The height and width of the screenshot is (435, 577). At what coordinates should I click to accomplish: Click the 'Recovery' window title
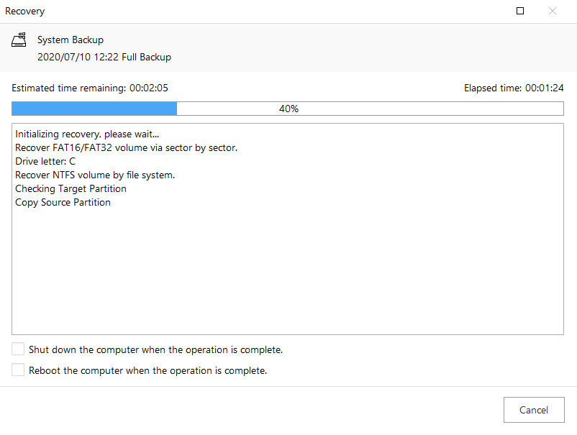pyautogui.click(x=24, y=11)
